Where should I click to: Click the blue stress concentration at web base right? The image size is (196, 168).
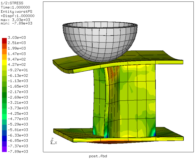[154, 134]
